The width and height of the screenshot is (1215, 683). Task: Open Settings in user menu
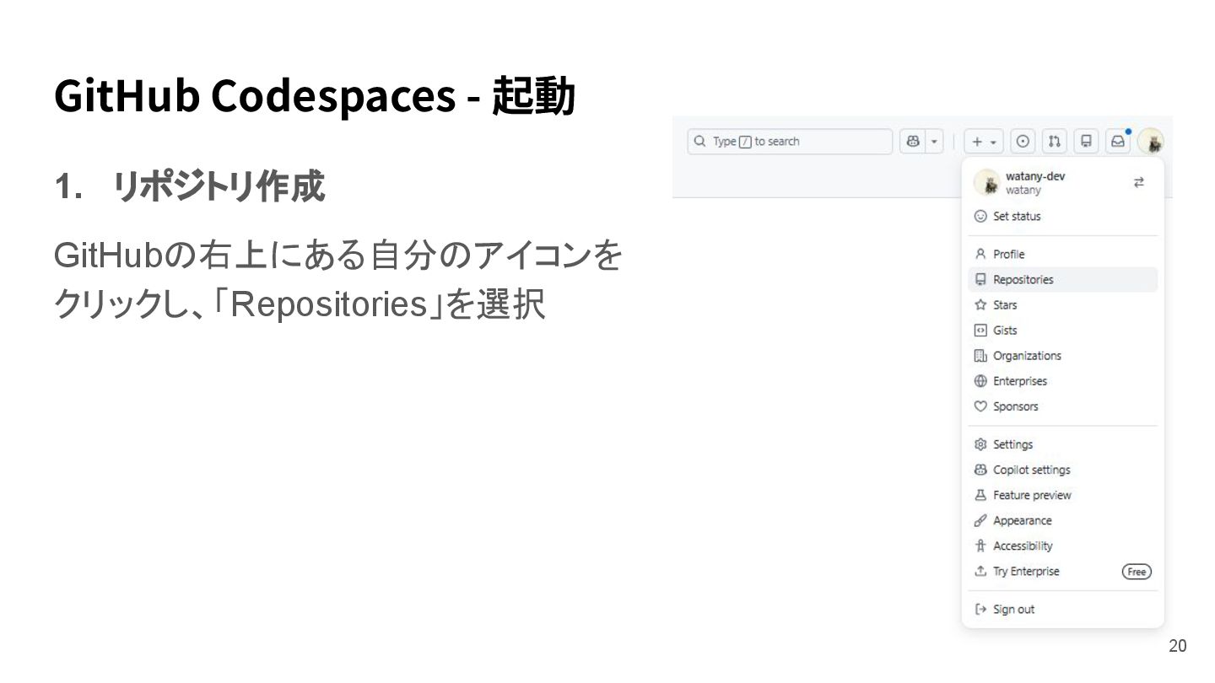1012,444
